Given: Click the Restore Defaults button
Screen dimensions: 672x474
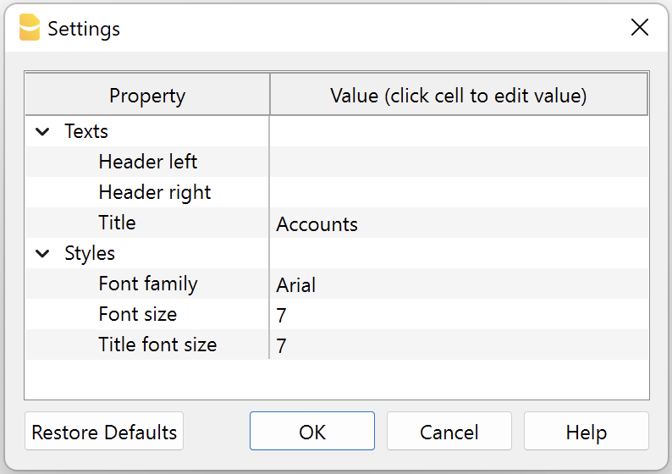Looking at the screenshot, I should pos(104,433).
